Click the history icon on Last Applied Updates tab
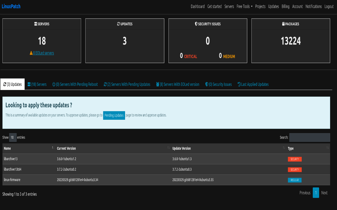Viewport: 337px width, 210px height. point(239,84)
